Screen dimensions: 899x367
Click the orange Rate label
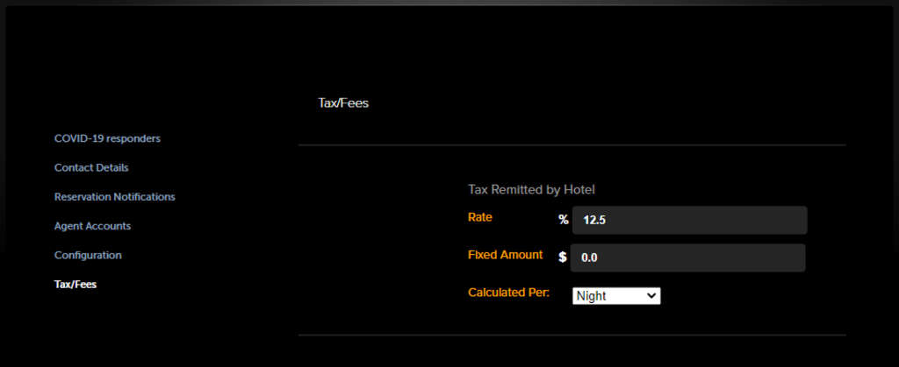tap(480, 217)
